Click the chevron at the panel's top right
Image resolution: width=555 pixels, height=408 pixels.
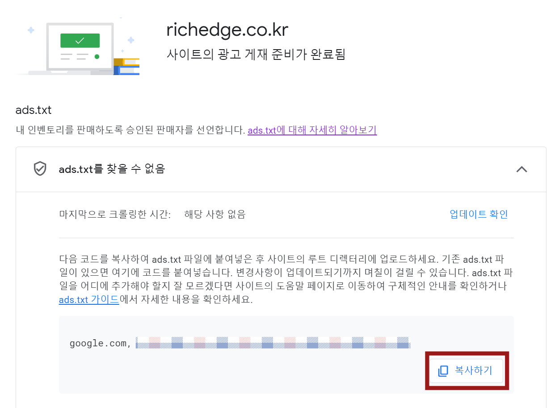pos(521,169)
